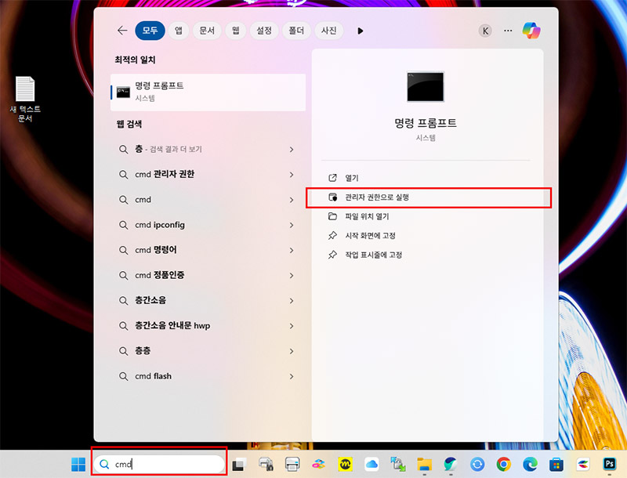Click the taskbar search magnifier icon

click(x=104, y=464)
